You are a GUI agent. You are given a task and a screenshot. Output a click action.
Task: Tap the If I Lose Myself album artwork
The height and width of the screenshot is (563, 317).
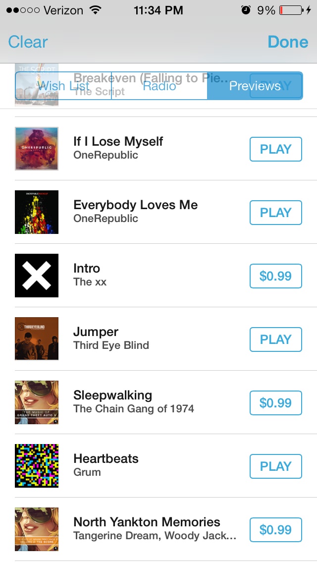(x=37, y=149)
